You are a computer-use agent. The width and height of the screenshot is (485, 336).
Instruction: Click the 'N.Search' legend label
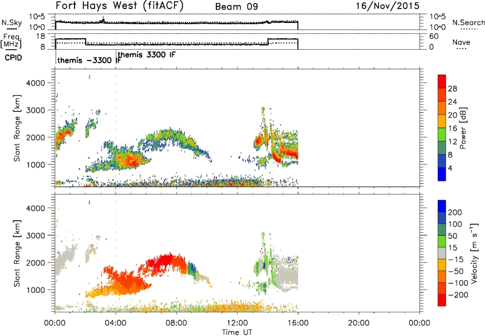click(468, 22)
